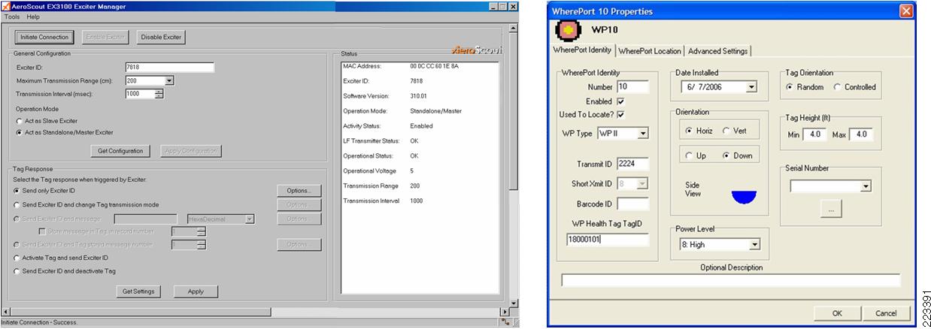This screenshot has width=931, height=329.
Task: Toggle the WherePort Enabled checkbox
Action: (x=620, y=101)
